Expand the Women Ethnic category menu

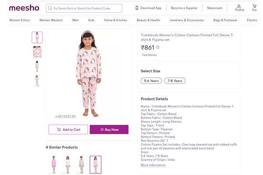(20, 20)
